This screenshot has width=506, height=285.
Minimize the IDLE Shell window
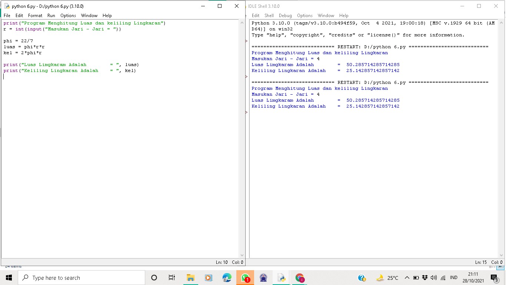coord(462,6)
